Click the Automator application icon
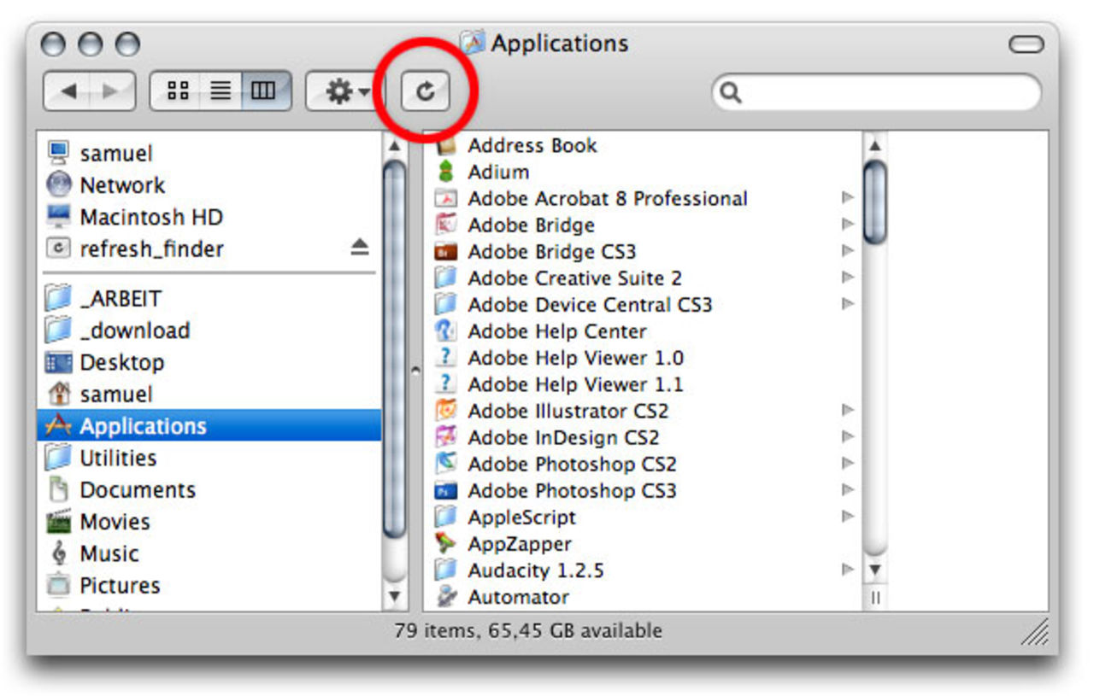This screenshot has width=1094, height=696. pyautogui.click(x=446, y=596)
